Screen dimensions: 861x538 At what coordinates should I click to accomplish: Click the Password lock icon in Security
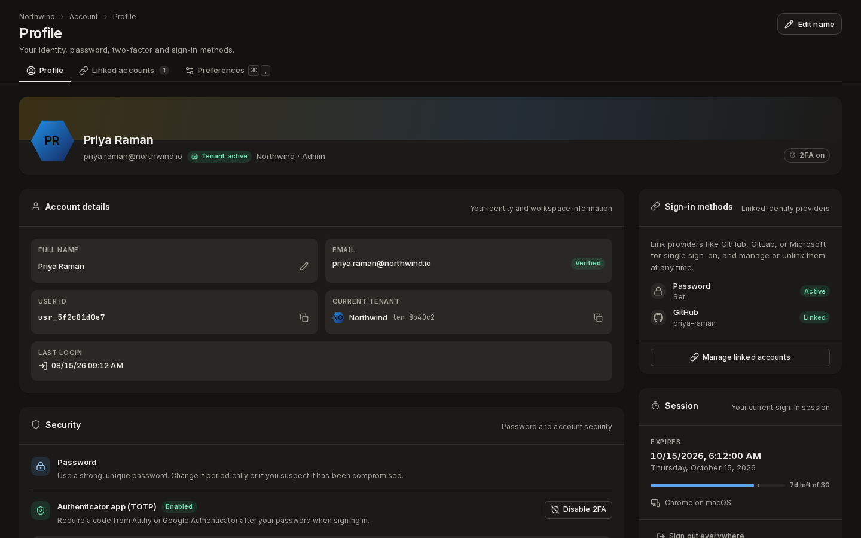pos(41,466)
